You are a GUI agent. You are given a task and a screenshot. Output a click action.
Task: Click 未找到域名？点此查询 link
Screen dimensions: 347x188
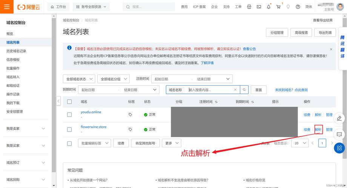[x=291, y=90]
